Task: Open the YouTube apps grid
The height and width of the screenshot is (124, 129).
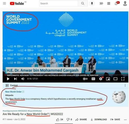Action: click(109, 3)
